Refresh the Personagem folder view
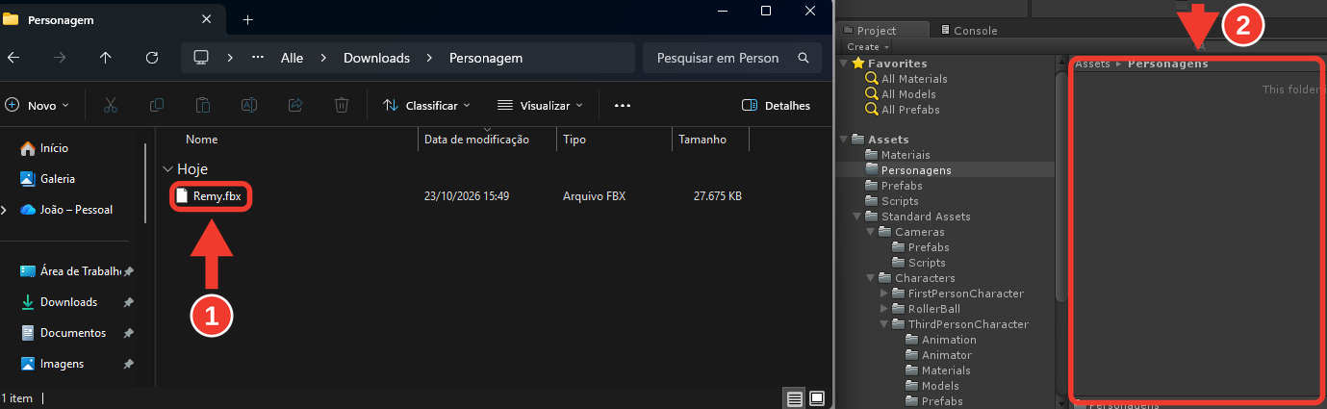 tap(151, 58)
